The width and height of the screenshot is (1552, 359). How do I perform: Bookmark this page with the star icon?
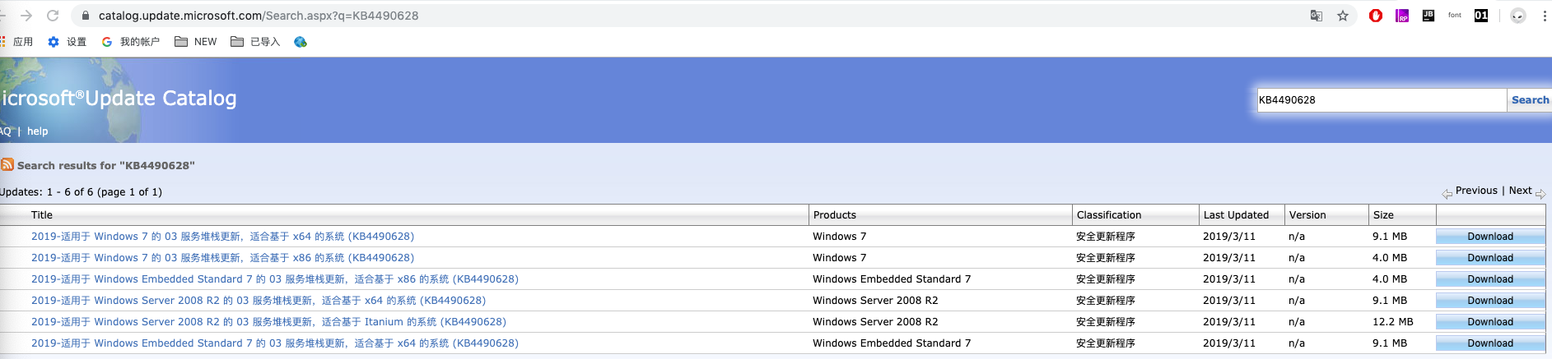(x=1343, y=16)
